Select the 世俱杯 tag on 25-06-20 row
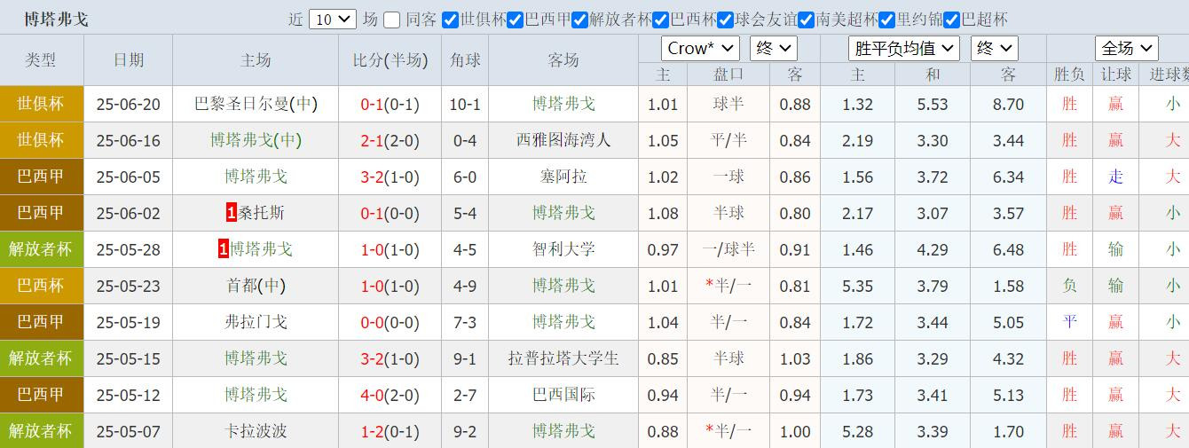Screen dimensions: 1189x448 point(41,104)
